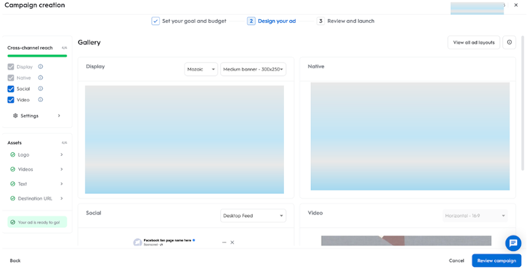The height and width of the screenshot is (271, 527).
Task: Click the Native ad preview image
Action: tap(410, 137)
